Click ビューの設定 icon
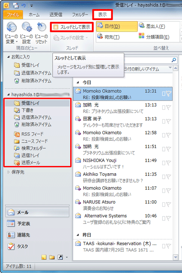Screen dimensions: 182x273 [x=26, y=33]
